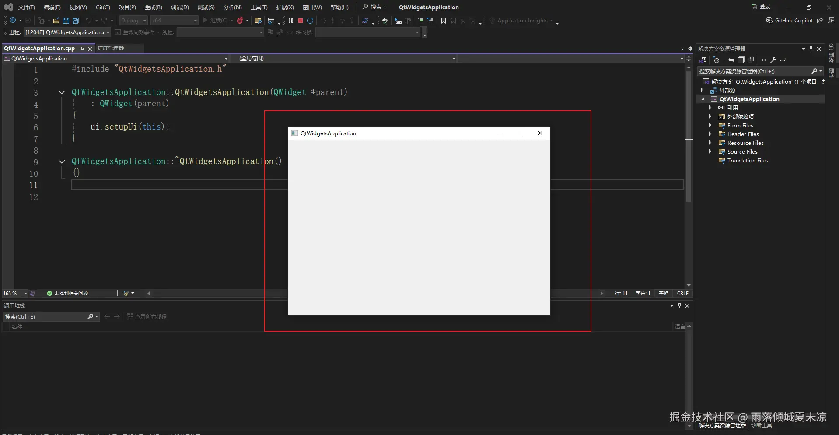Image resolution: width=839 pixels, height=435 pixels.
Task: Pause execution with the Break All icon
Action: [x=291, y=21]
